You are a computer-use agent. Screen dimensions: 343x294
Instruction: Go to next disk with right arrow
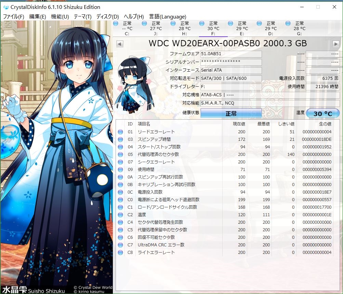tap(336, 44)
